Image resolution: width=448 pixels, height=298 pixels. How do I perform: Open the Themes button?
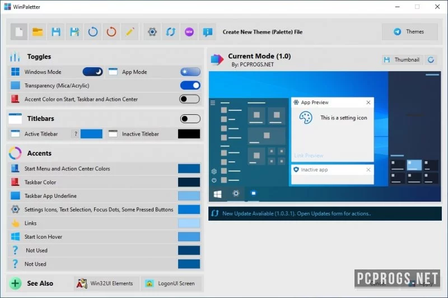(410, 32)
